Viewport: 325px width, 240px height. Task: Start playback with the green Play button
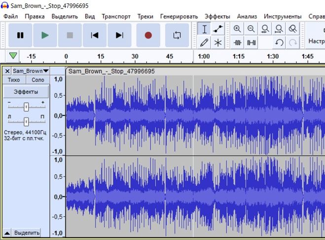point(45,35)
